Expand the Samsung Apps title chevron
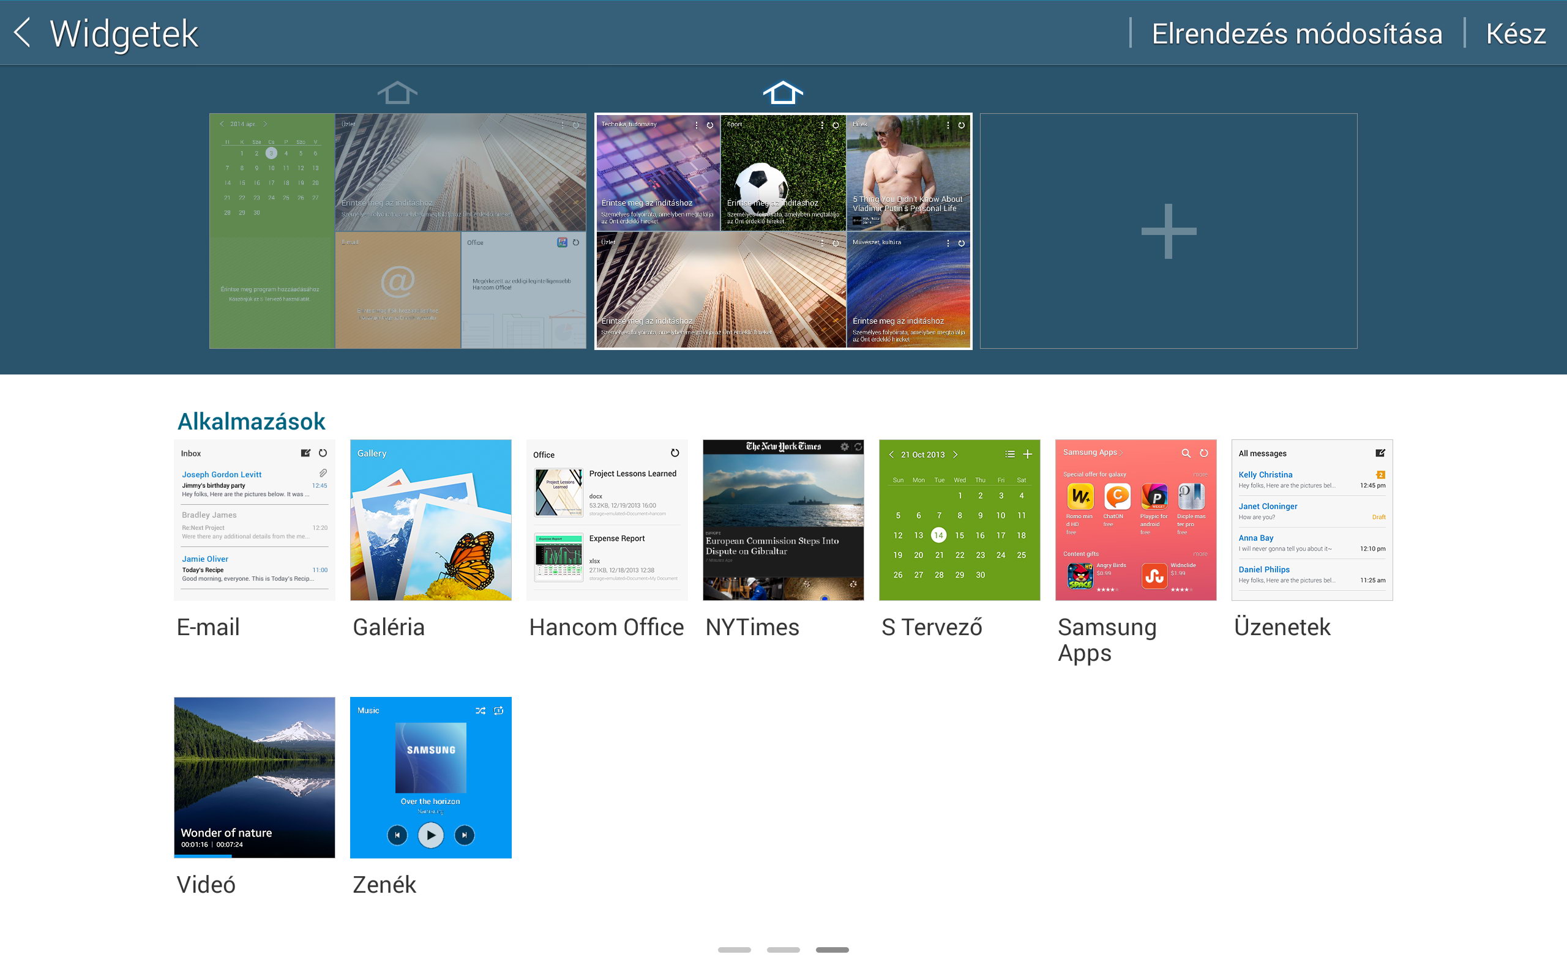The image size is (1567, 979). 1121,453
